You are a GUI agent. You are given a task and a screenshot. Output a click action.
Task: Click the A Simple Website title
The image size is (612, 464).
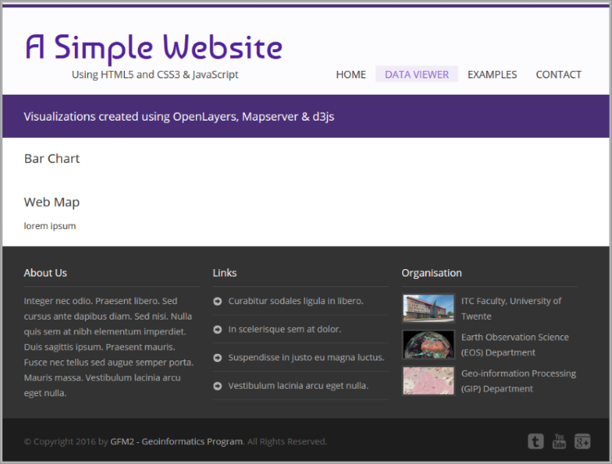coord(153,49)
